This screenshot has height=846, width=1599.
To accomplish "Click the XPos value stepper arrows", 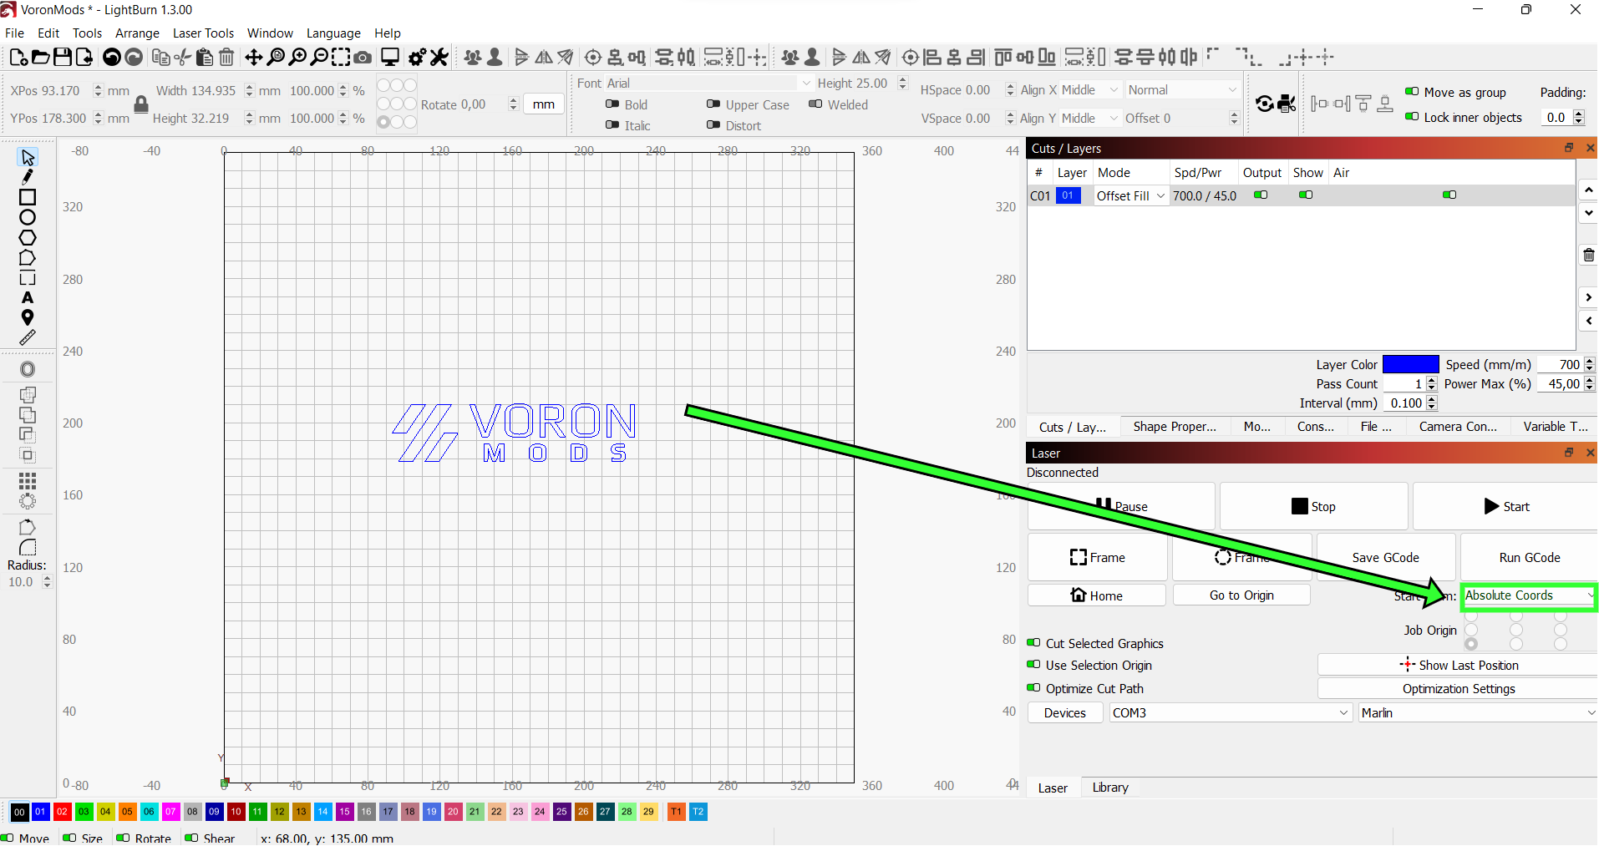I will point(98,90).
